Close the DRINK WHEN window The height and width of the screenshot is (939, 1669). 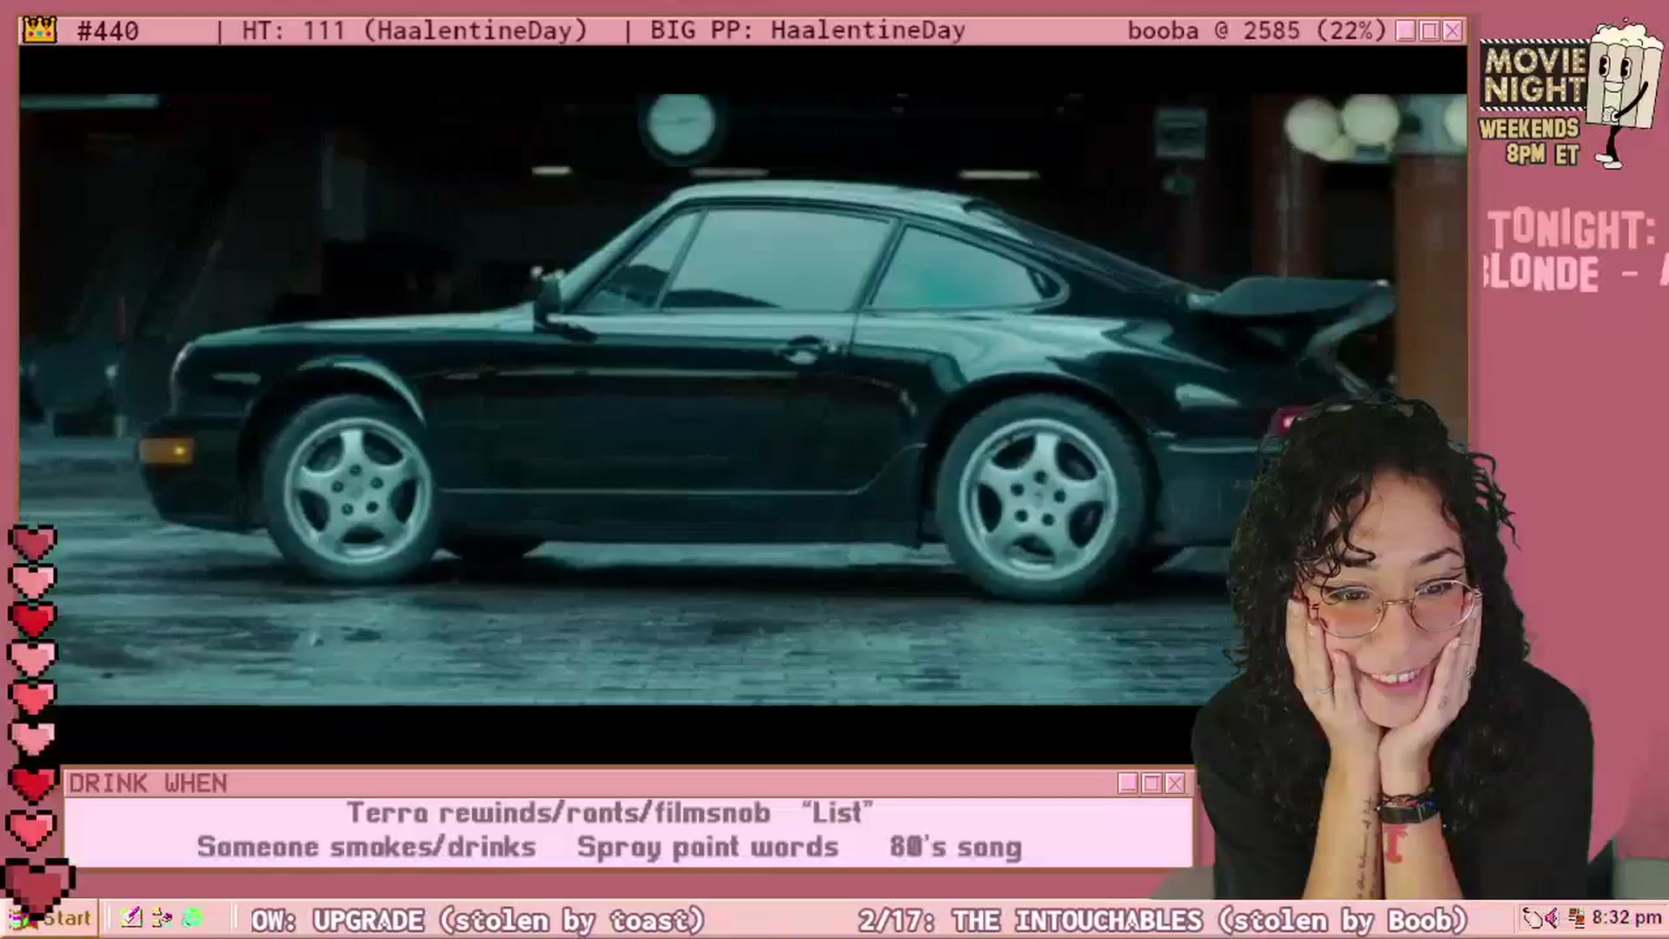pyautogui.click(x=1175, y=783)
